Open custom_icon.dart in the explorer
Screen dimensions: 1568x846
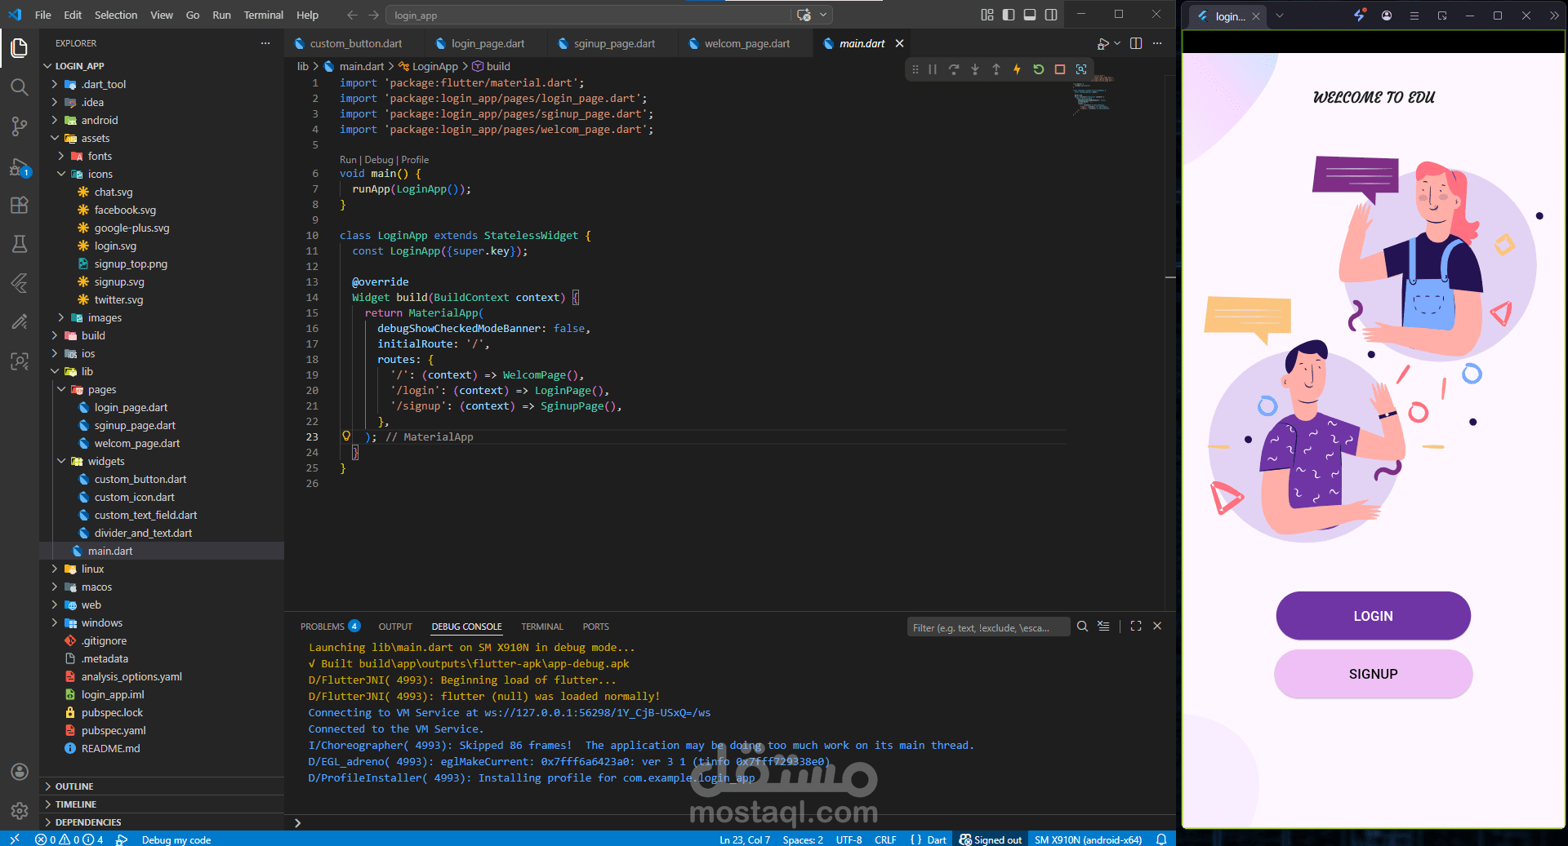pyautogui.click(x=135, y=497)
